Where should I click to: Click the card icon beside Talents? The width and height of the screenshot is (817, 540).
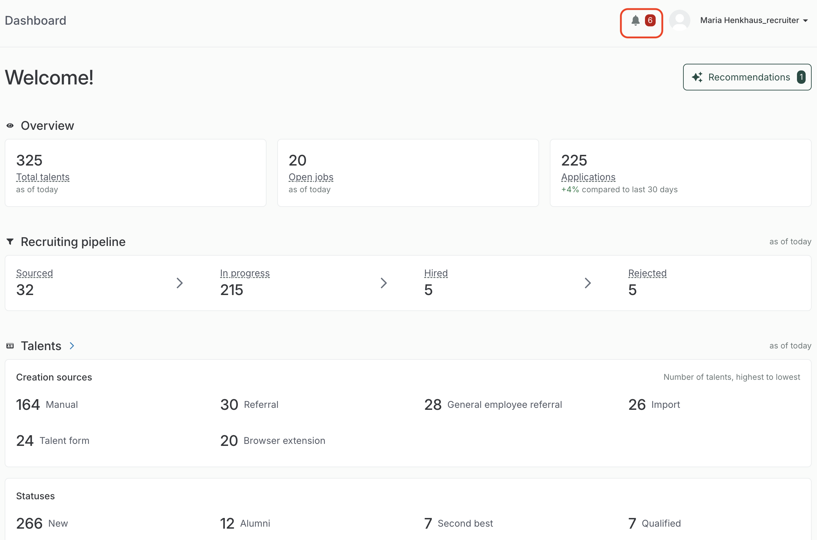10,346
